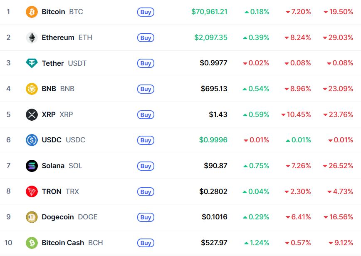The image size is (361, 256).
Task: Click the Bitcoin coin logo icon
Action: coord(32,12)
